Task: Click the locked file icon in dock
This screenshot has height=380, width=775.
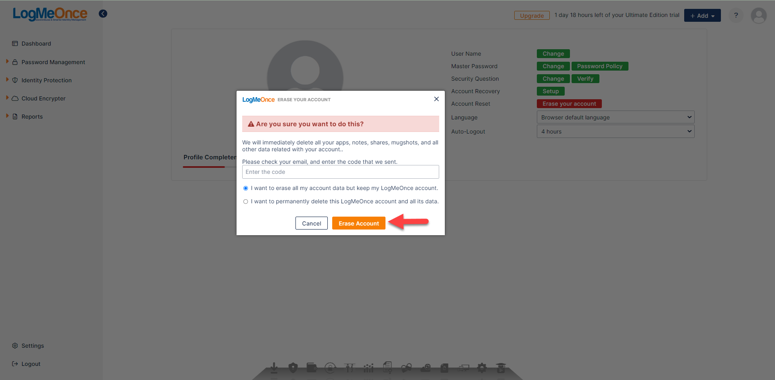Action: coord(444,367)
